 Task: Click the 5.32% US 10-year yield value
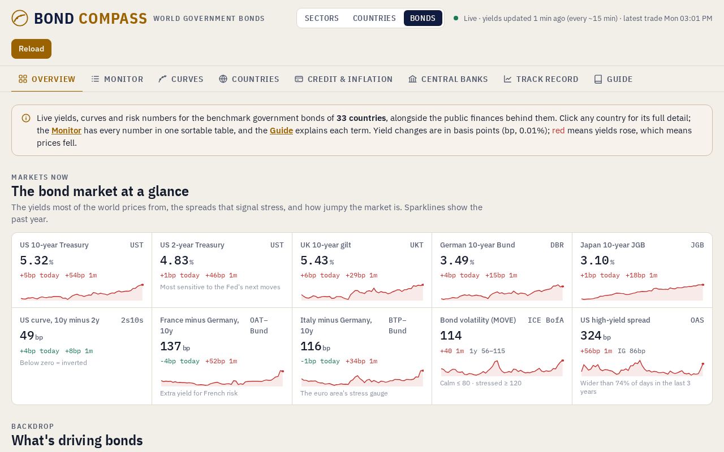tap(37, 260)
